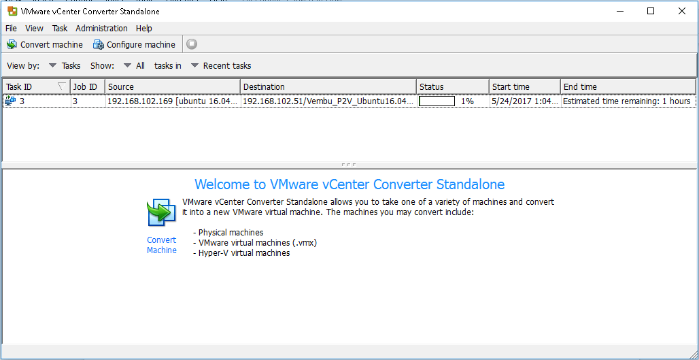
Task: Click the Job ID 3 cell
Action: tap(87, 101)
